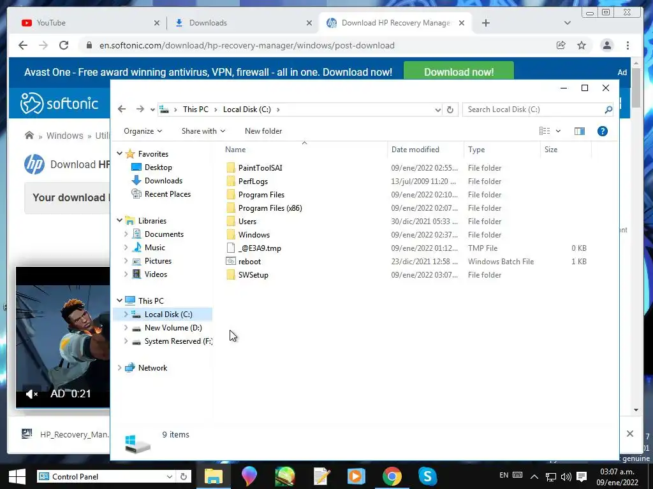Select Recent Places under Favorites

pos(168,194)
